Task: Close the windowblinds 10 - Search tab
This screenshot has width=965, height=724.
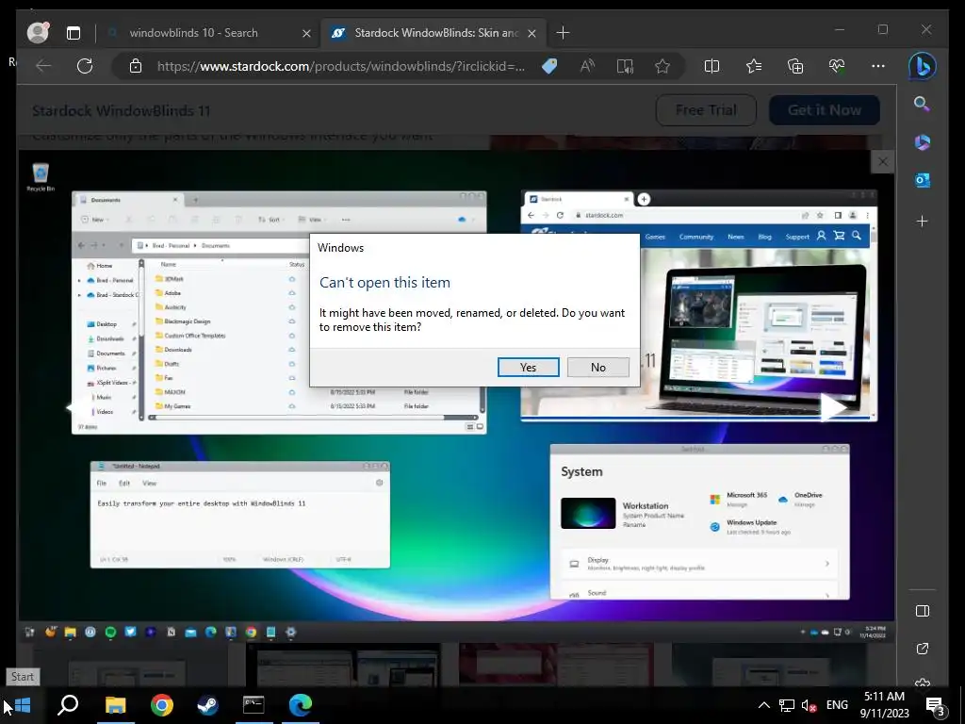Action: (x=306, y=33)
